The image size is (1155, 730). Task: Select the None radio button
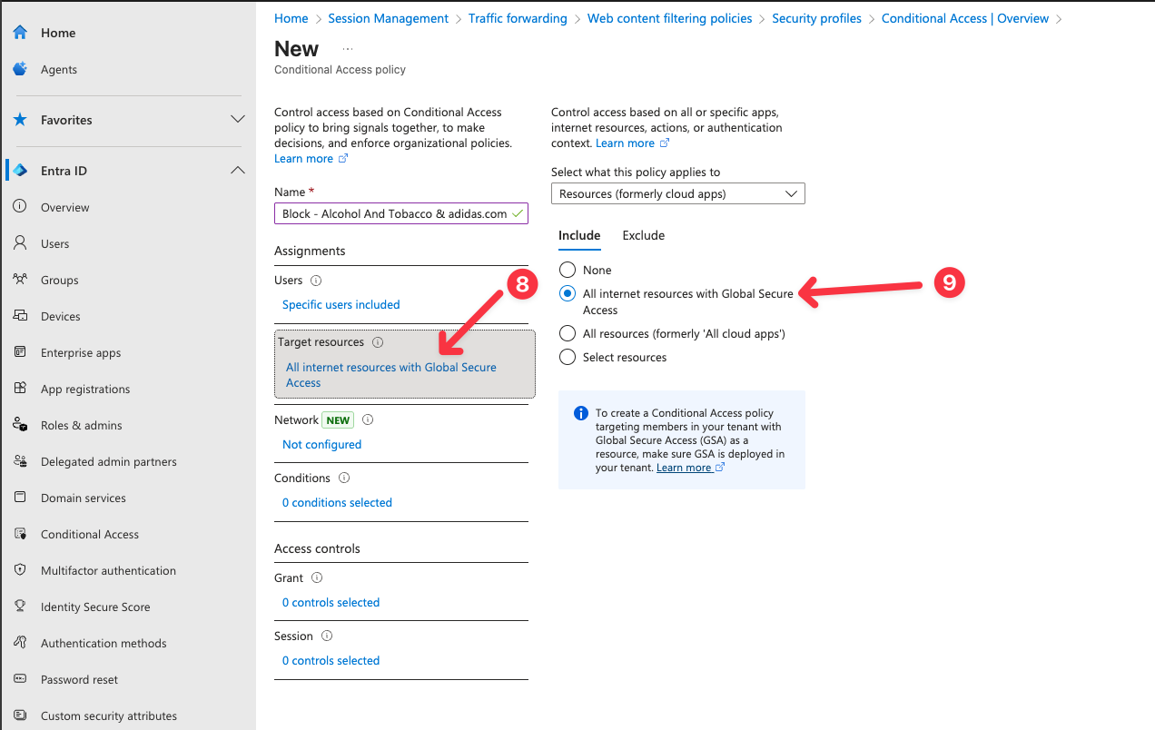[x=568, y=270]
